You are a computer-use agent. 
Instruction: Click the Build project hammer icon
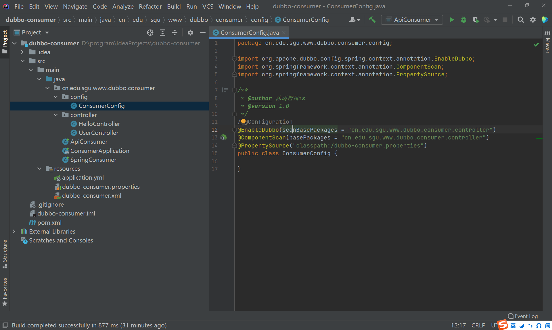pos(372,20)
